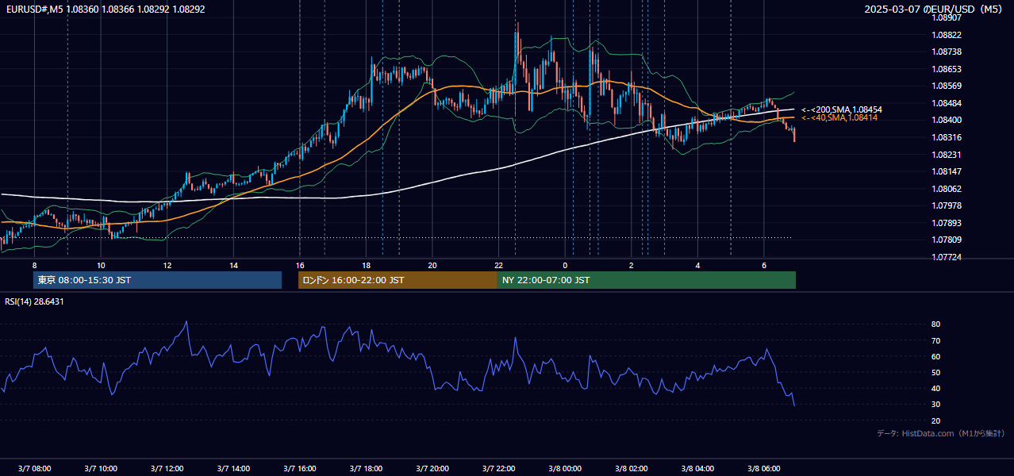
Task: Click hour label 18 on price chart axis
Action: 366,265
